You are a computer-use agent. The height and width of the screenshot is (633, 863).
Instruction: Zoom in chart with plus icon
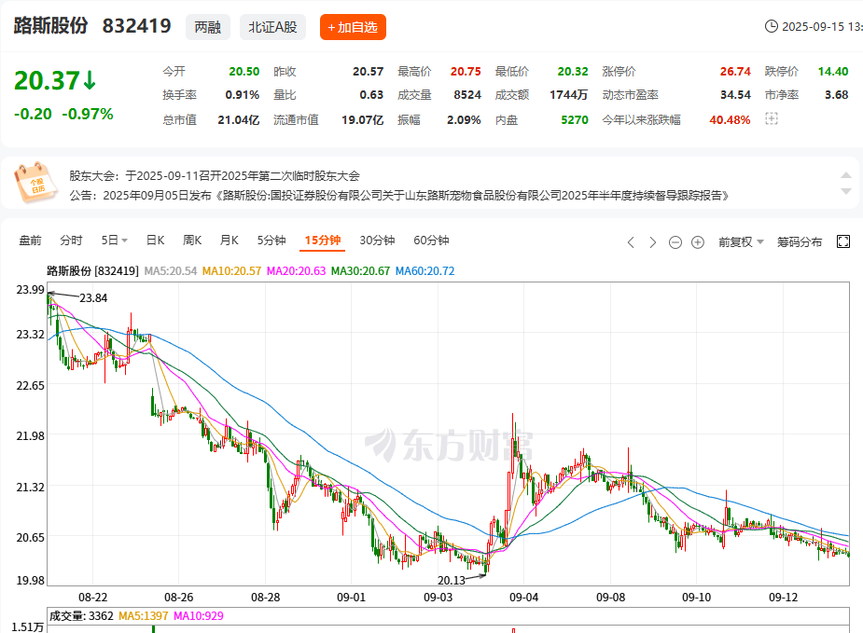697,242
